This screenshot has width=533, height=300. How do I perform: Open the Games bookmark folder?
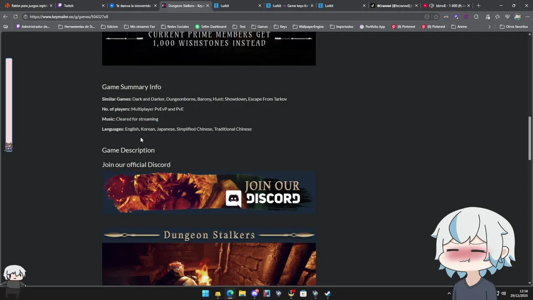(x=259, y=27)
